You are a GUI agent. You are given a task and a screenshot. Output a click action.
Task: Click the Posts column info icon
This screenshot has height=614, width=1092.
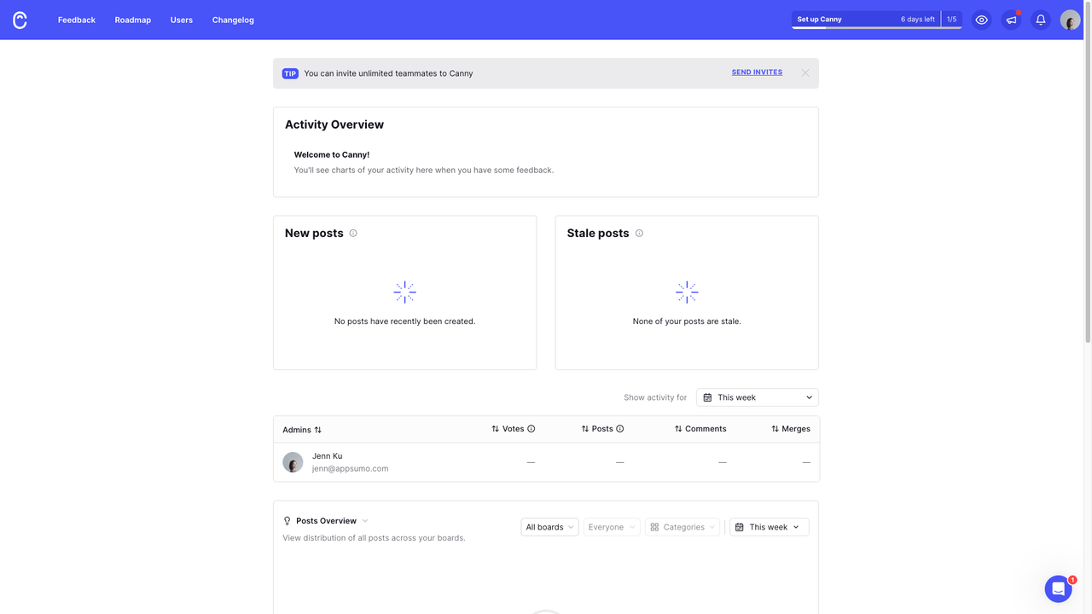click(620, 429)
